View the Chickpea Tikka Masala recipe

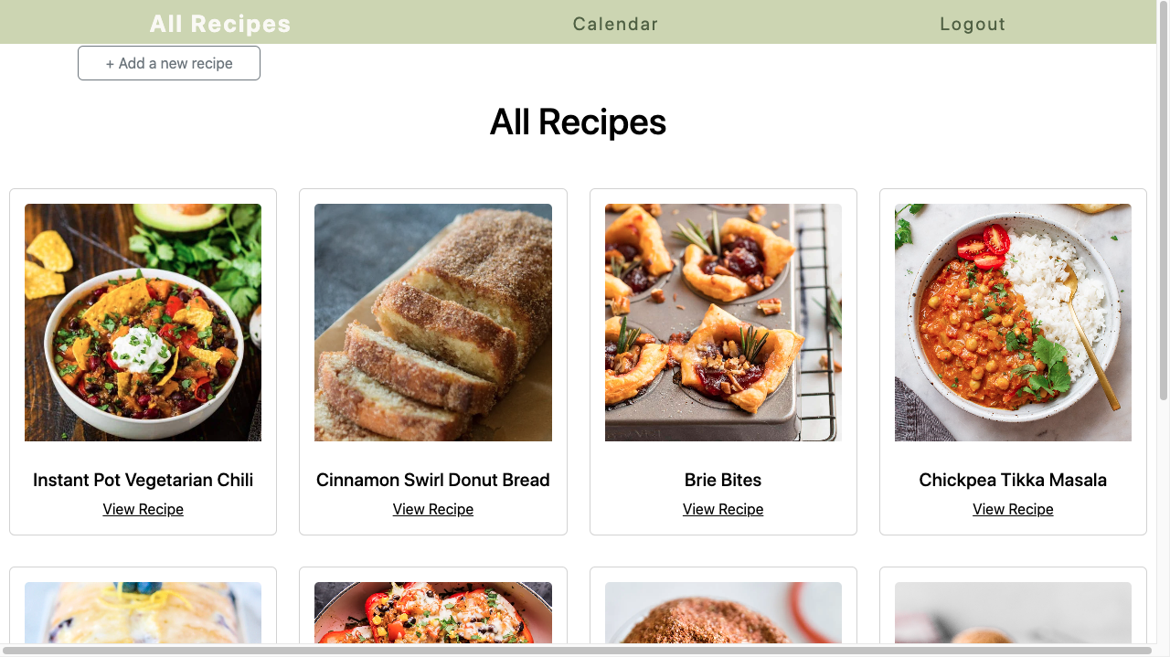(1013, 509)
